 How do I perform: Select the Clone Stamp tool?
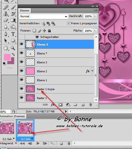(6, 14)
